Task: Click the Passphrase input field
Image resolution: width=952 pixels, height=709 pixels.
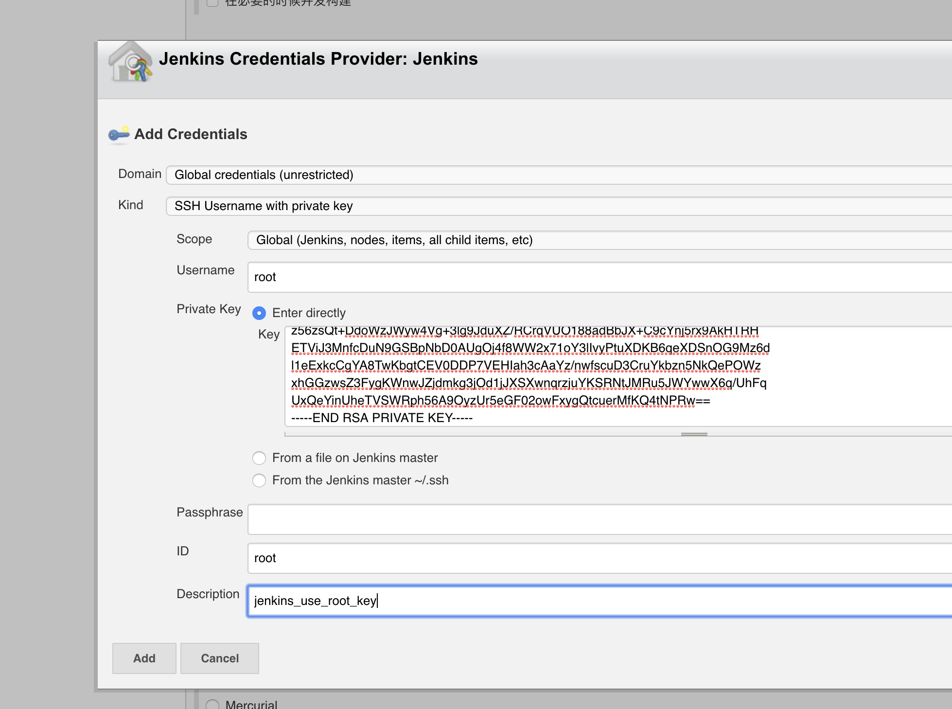Action: coord(599,519)
